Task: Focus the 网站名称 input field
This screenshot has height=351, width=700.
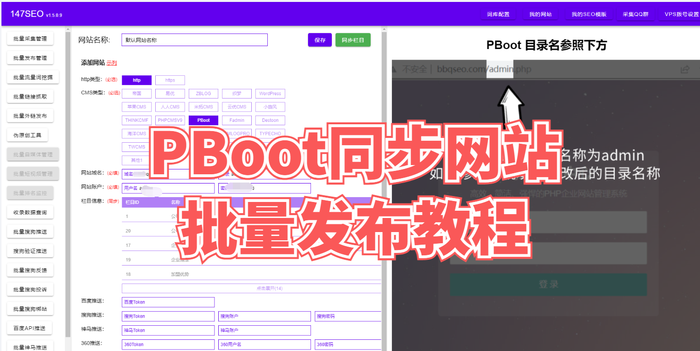Action: pyautogui.click(x=195, y=40)
